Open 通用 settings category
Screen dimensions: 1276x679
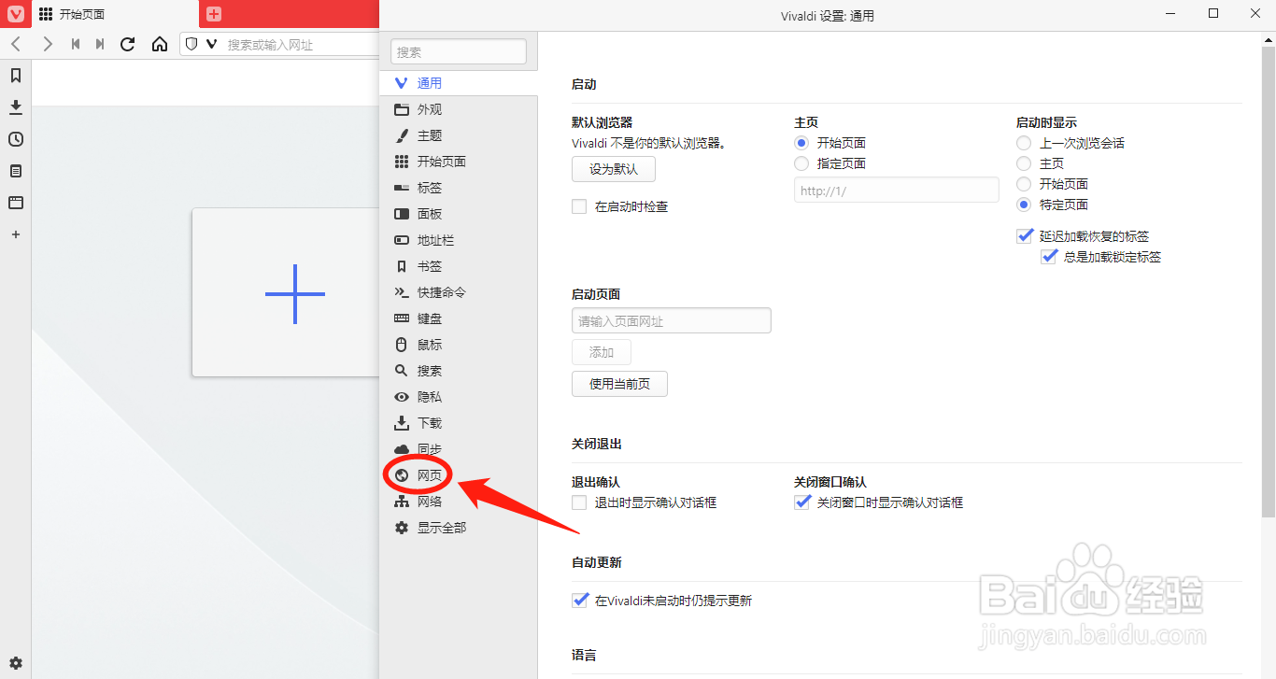point(459,83)
